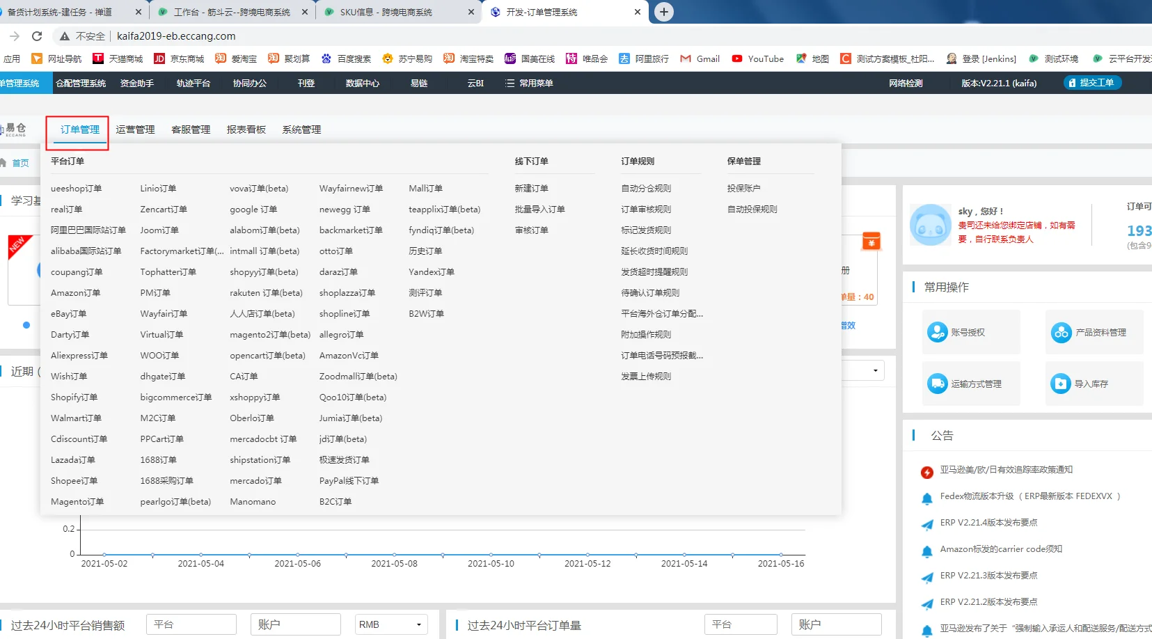1152x639 pixels.
Task: Open the 阿里旅行 bookmark
Action: point(644,58)
